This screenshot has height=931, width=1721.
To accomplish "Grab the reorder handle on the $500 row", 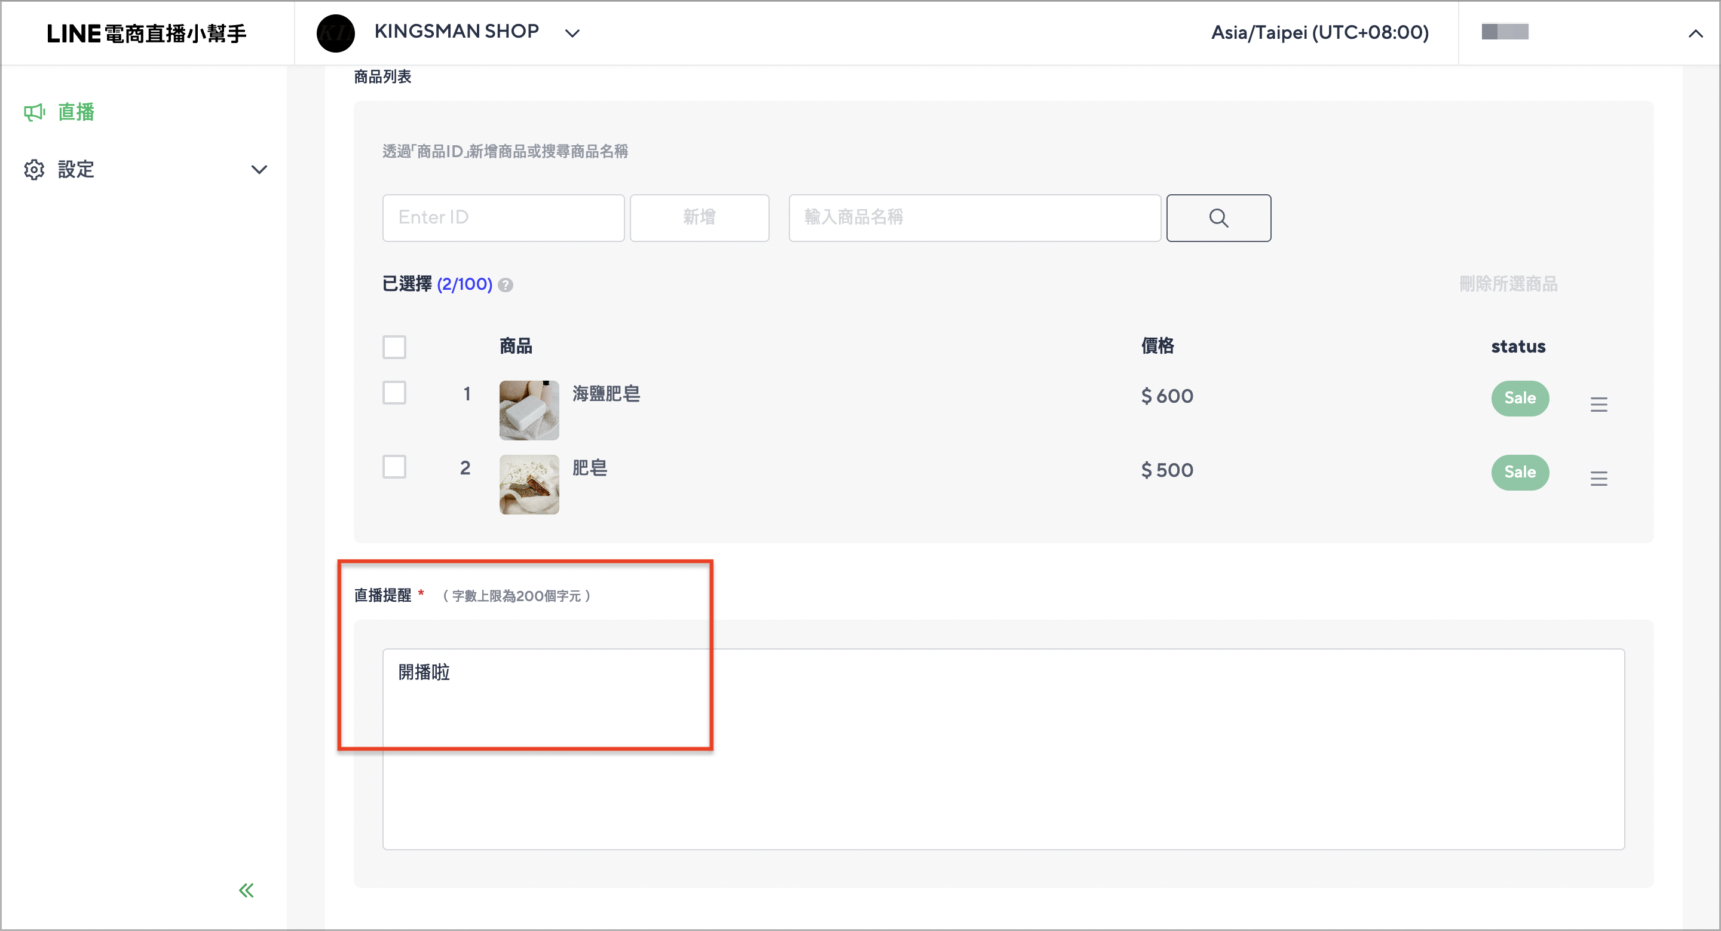I will click(1598, 479).
